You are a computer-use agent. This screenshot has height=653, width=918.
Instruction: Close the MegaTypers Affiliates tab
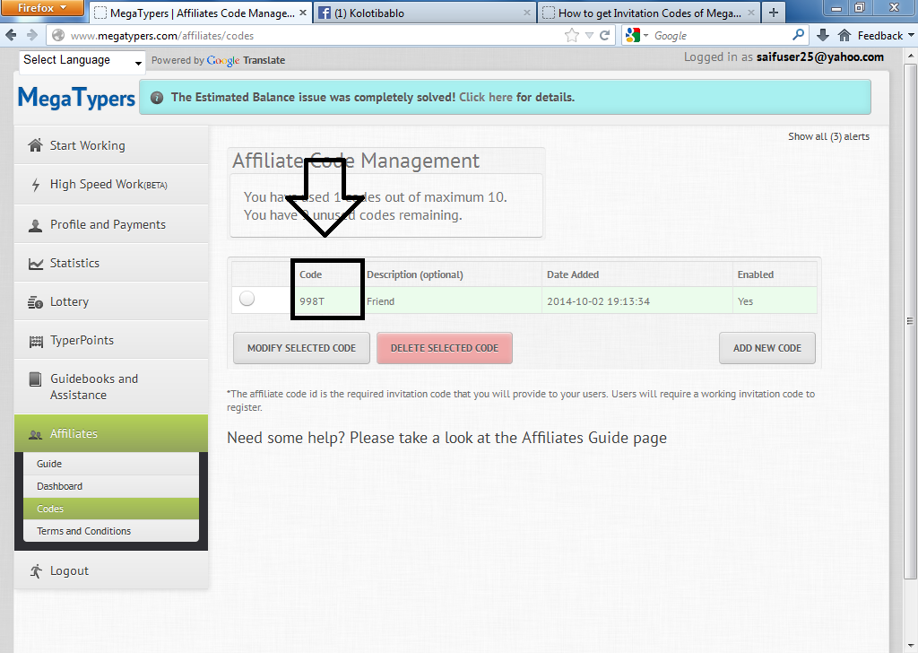303,13
